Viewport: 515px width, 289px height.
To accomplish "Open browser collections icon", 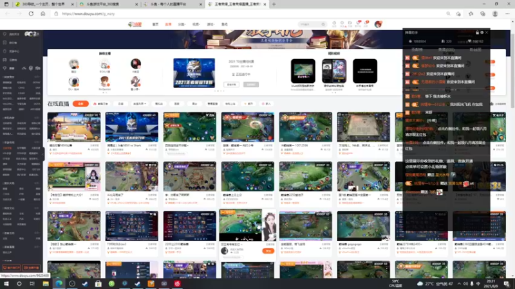I will coord(483,13).
